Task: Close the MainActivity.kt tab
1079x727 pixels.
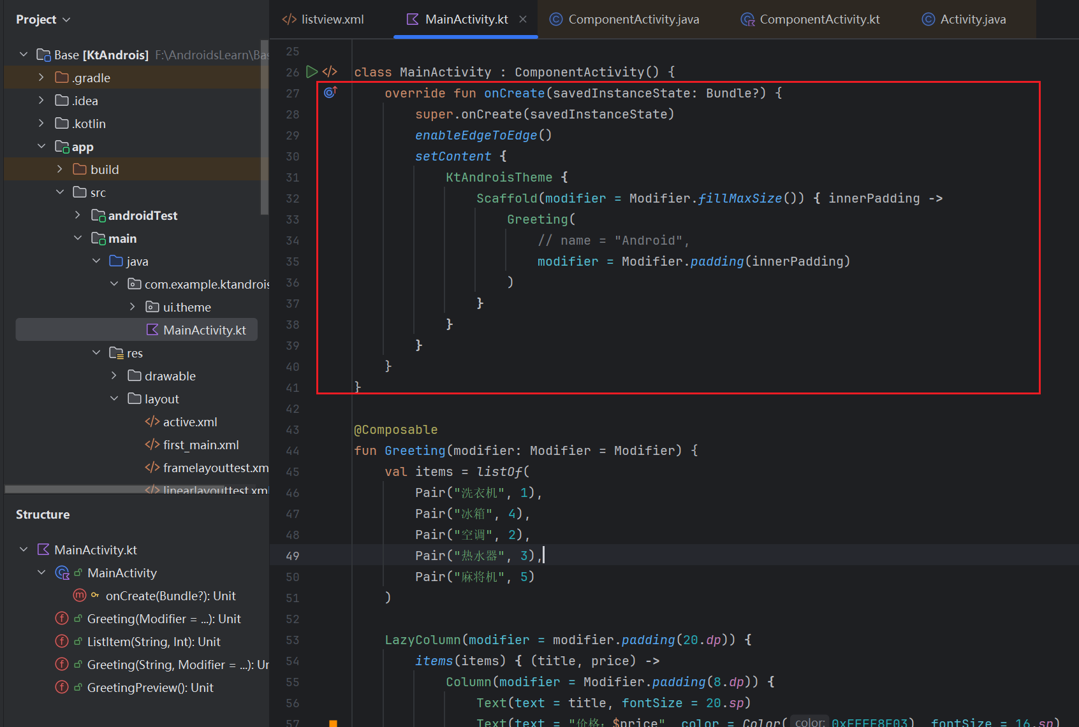Action: tap(523, 19)
